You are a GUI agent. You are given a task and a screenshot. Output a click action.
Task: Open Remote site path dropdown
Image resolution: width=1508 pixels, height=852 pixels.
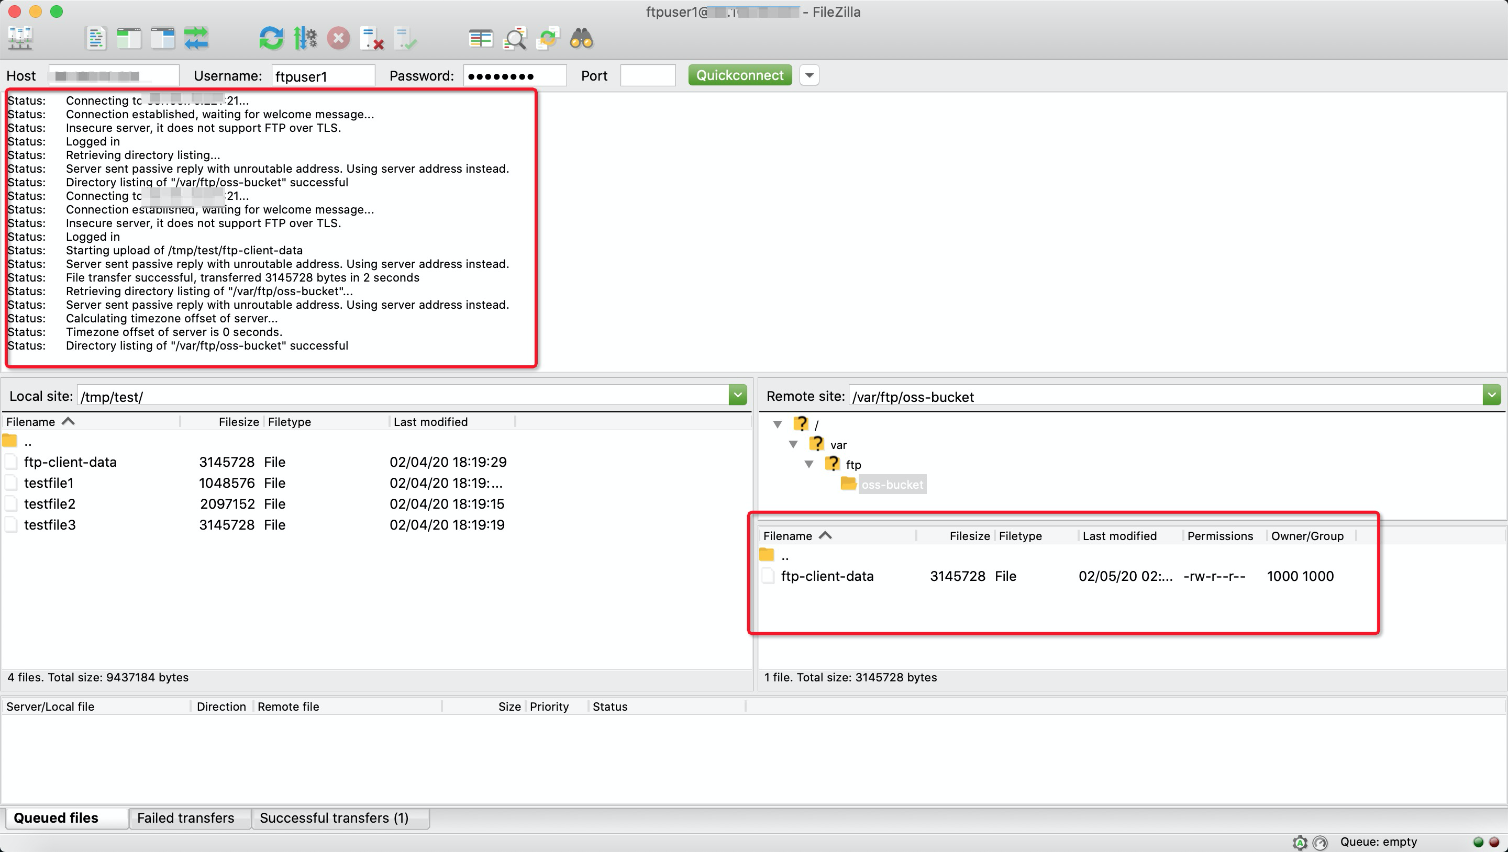1492,396
